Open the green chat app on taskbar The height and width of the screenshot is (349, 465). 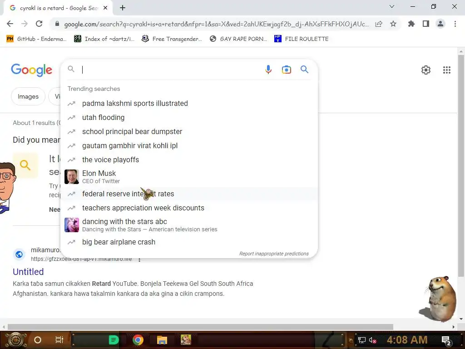point(114,340)
